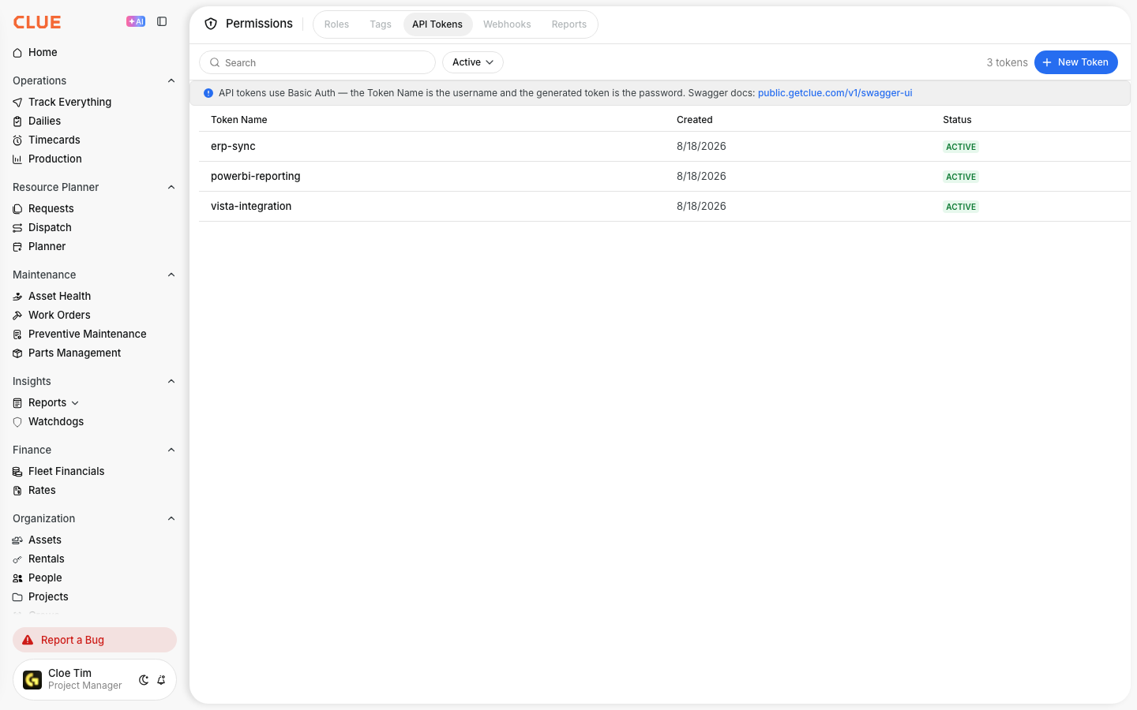Open Track Everything icon
Viewport: 1137px width, 710px height.
pyautogui.click(x=17, y=103)
